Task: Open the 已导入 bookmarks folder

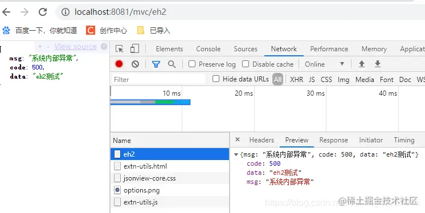Action: click(x=153, y=30)
